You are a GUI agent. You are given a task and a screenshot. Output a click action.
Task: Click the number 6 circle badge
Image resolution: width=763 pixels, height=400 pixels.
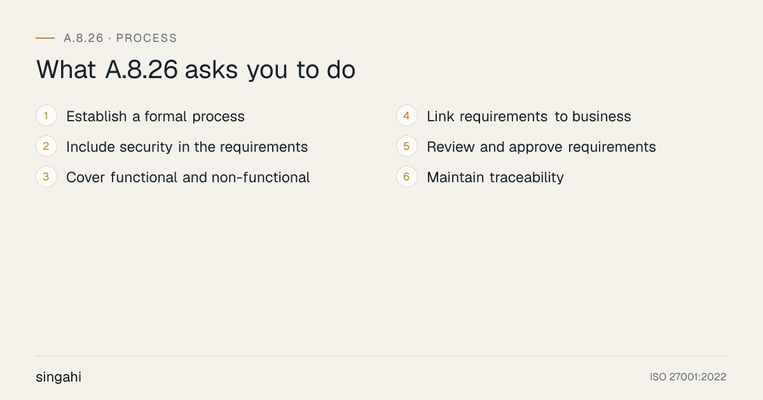pos(407,177)
